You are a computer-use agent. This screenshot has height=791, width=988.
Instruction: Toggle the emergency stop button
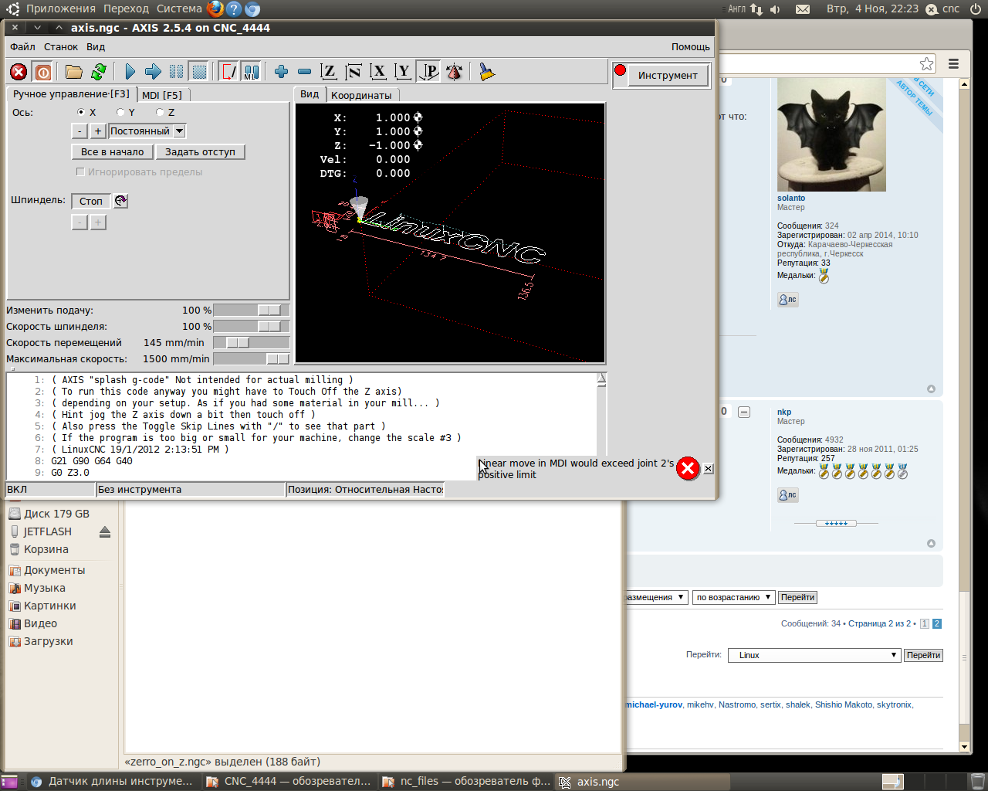click(19, 72)
